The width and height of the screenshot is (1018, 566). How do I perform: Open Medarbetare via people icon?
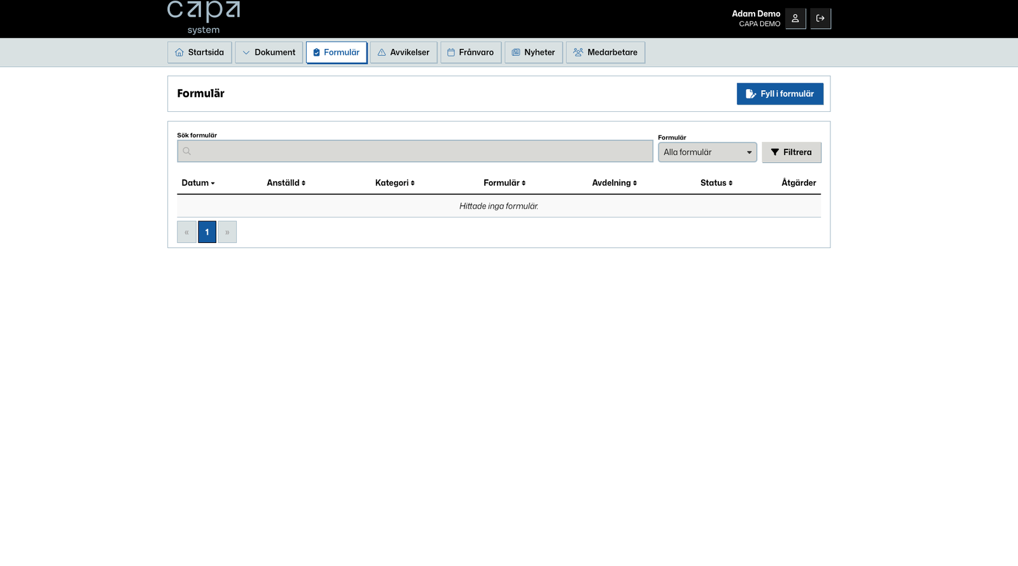(578, 53)
